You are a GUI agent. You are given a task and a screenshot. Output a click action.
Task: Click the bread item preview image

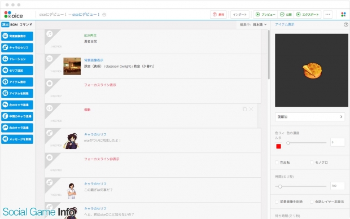pyautogui.click(x=312, y=71)
